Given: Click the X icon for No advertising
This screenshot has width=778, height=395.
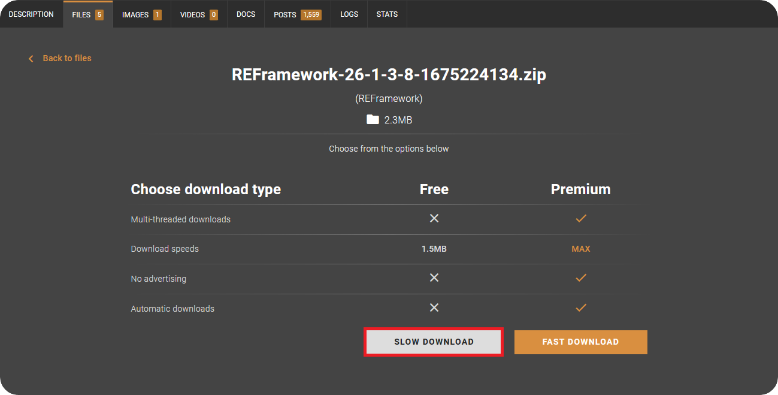Looking at the screenshot, I should [434, 278].
